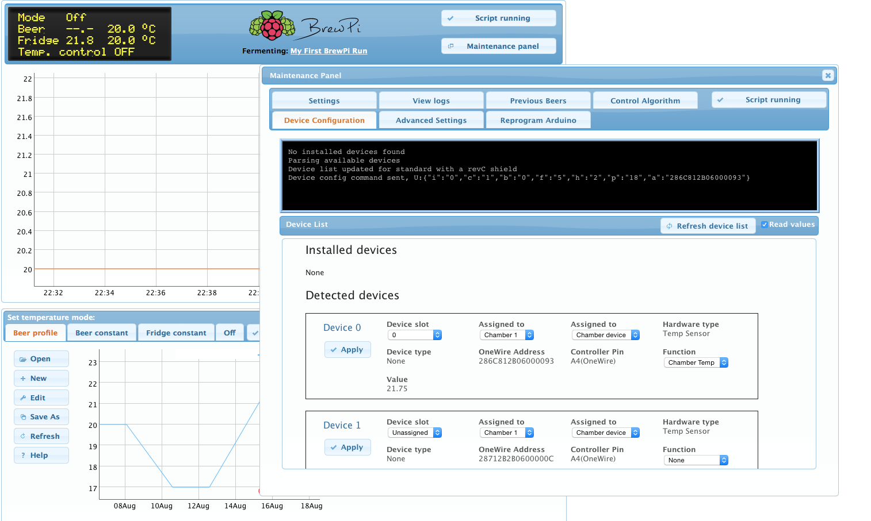Screen dimensions: 871x521
Task: Click the device log console output
Action: tap(549, 176)
